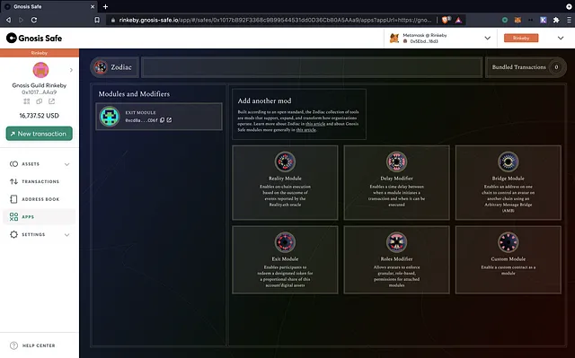
Task: Click the Gnosis Guild Rinkeby safe avatar
Action: click(x=40, y=70)
